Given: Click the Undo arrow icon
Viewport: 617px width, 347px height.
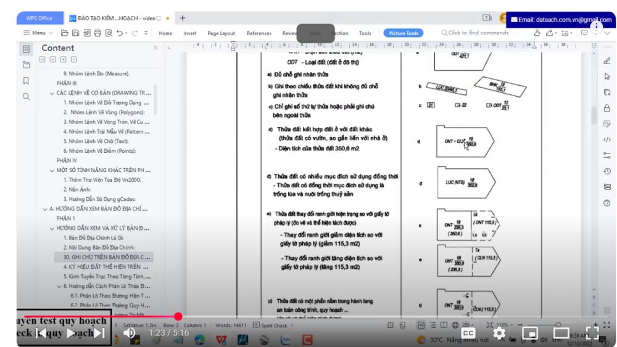Looking at the screenshot, I should (120, 33).
